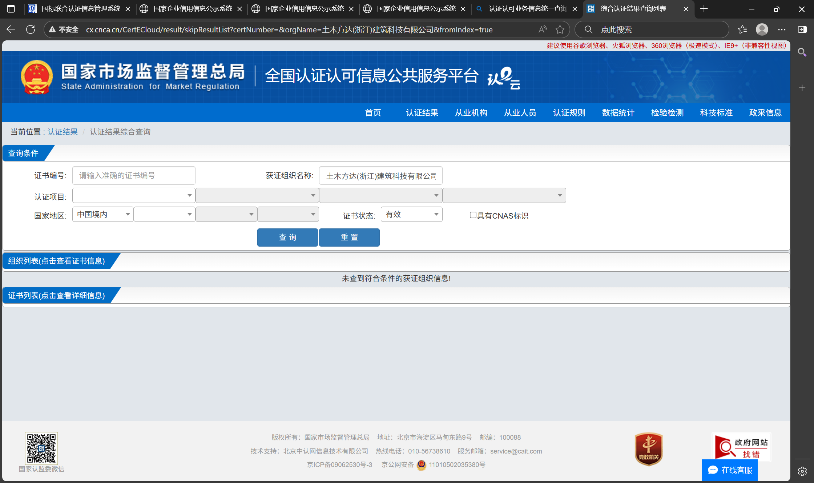Image resolution: width=814 pixels, height=483 pixels.
Task: Click the 党政机关 emblem icon
Action: 649,449
